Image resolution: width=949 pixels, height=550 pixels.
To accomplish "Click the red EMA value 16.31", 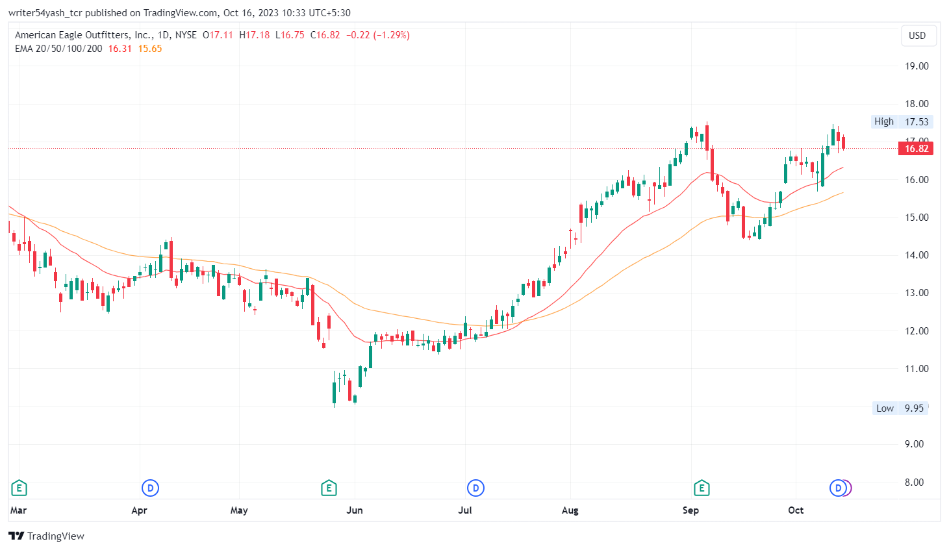I will 120,49.
